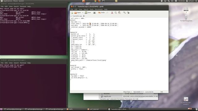Image resolution: width=198 pixels, height=111 pixels.
Task: Open the Applications menu in top panel
Action: point(6,1)
